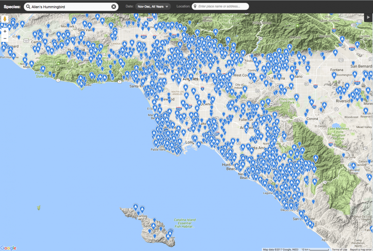Zoom out with the minus button
Viewport: 373px width, 251px height.
pos(5,38)
